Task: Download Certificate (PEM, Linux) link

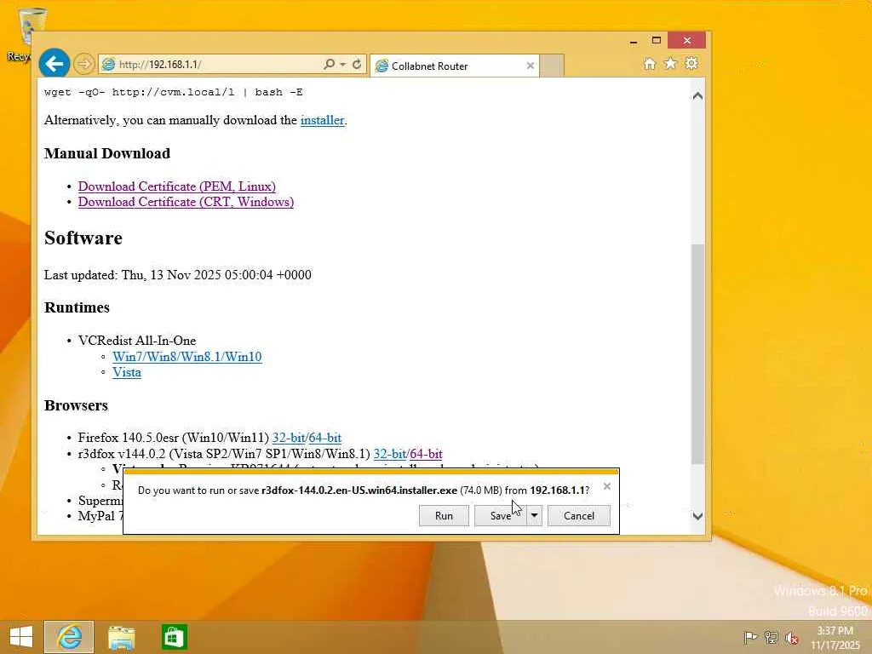Action: tap(177, 186)
